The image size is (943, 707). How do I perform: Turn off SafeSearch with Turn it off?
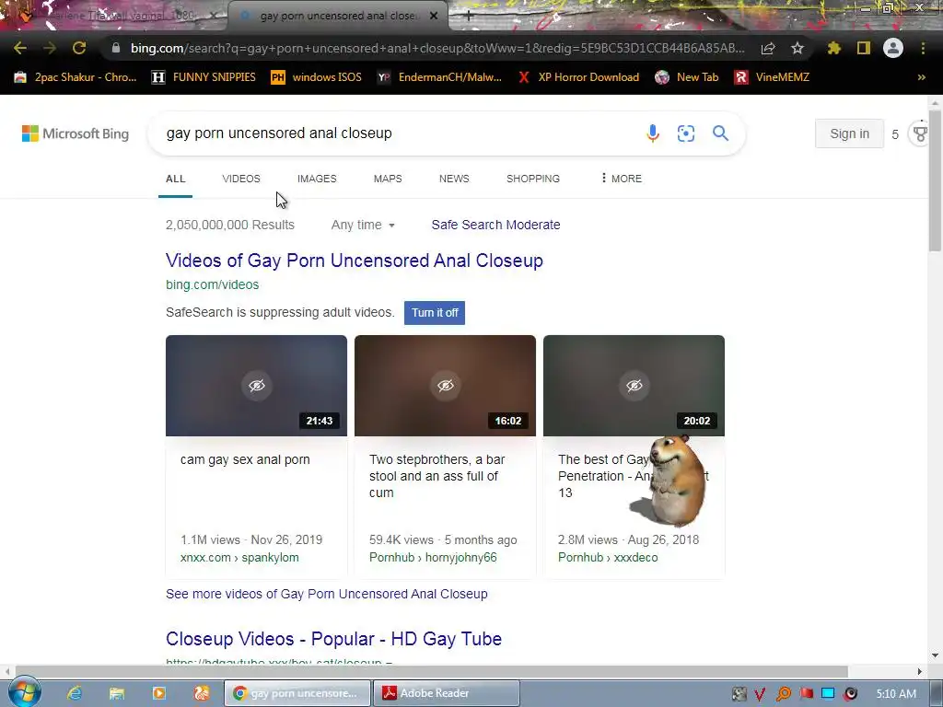pos(435,313)
